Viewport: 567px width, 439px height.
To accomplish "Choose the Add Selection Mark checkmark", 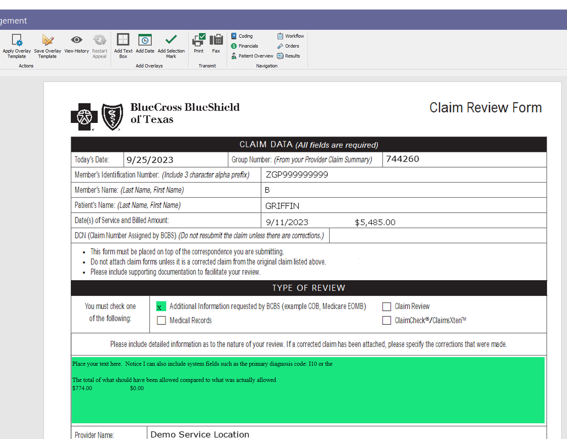I will [x=171, y=40].
